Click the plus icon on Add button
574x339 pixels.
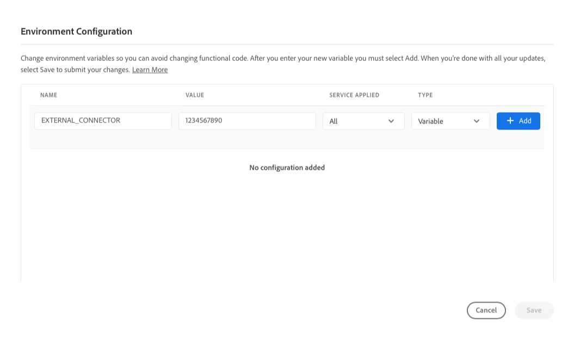(x=510, y=121)
